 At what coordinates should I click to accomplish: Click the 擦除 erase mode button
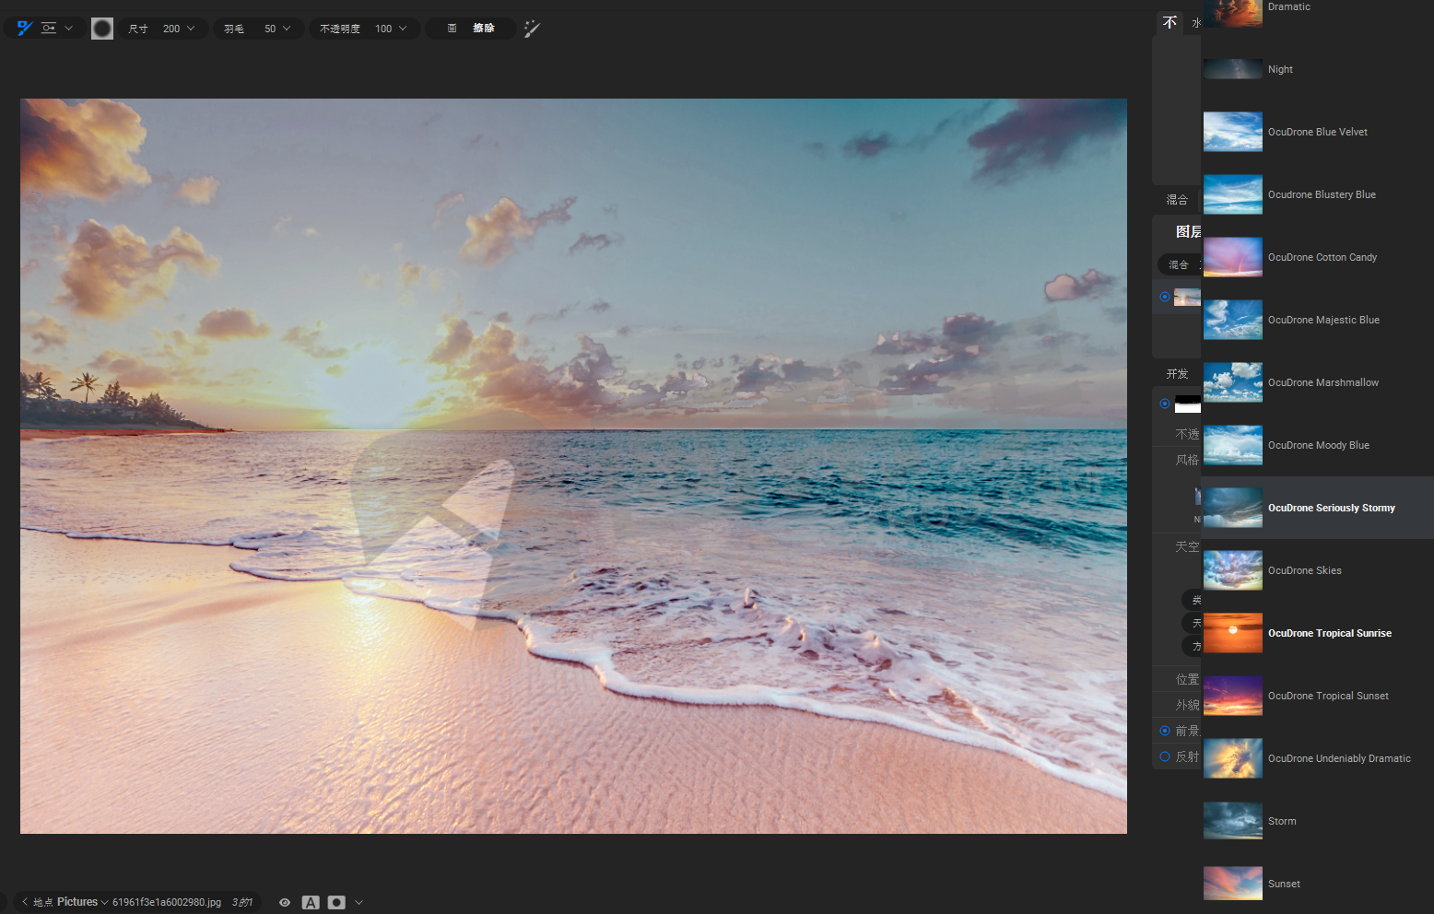483,29
